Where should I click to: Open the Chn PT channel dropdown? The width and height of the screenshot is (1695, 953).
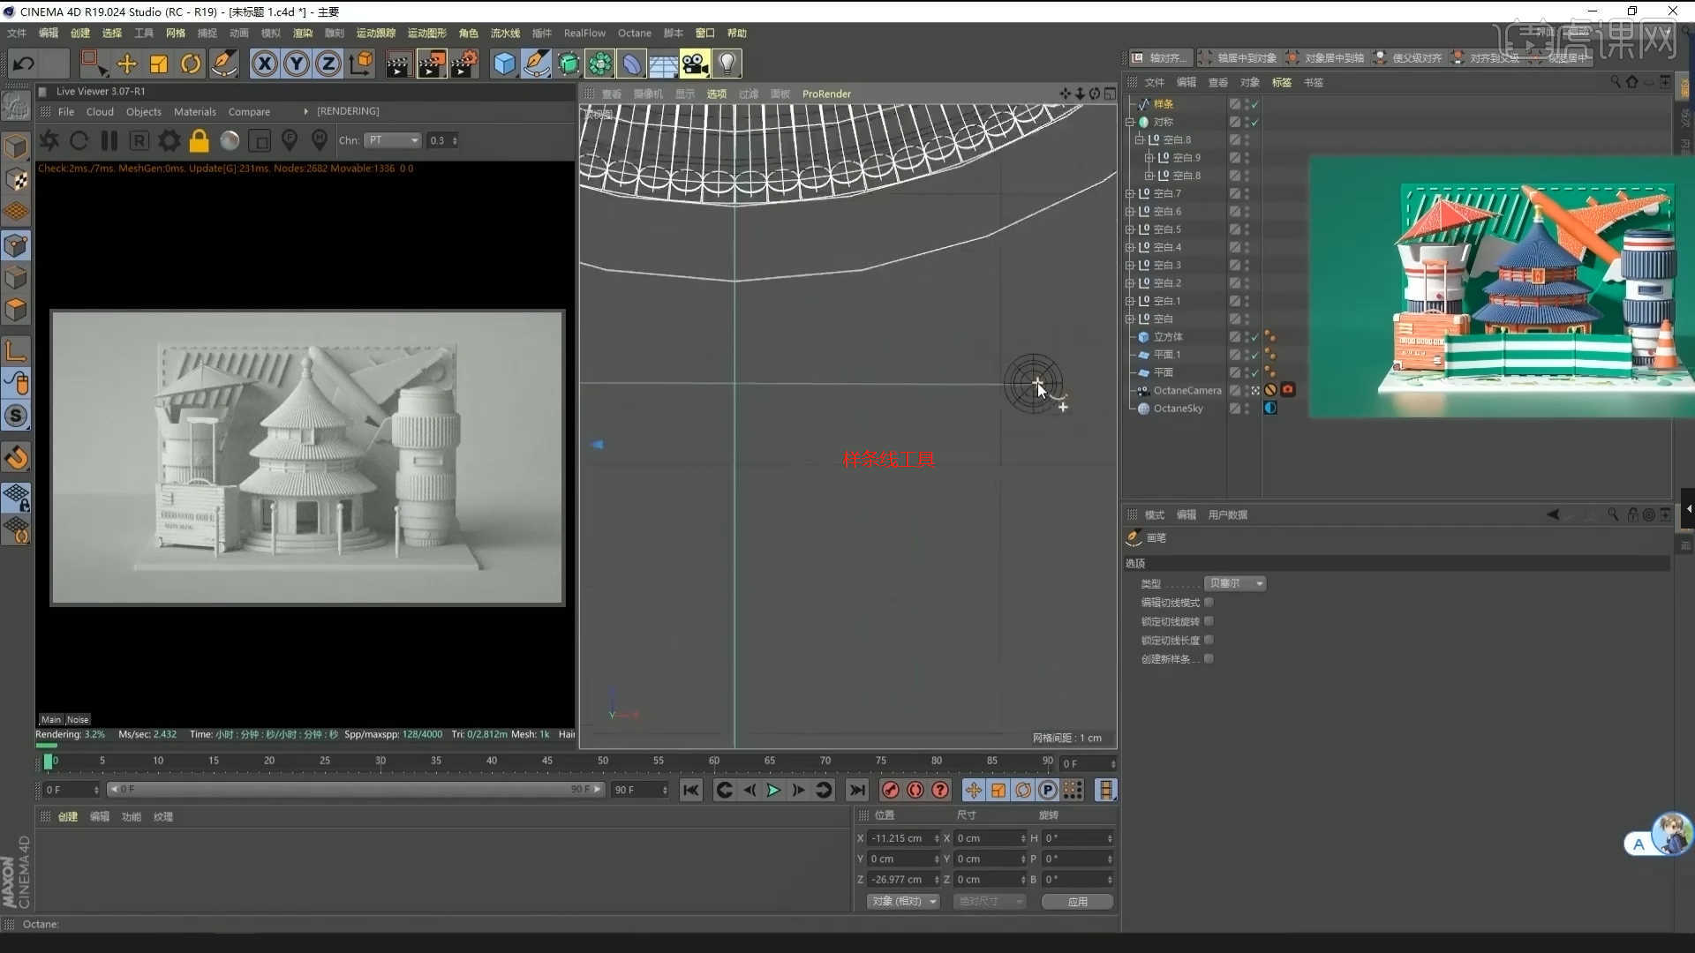click(x=394, y=141)
